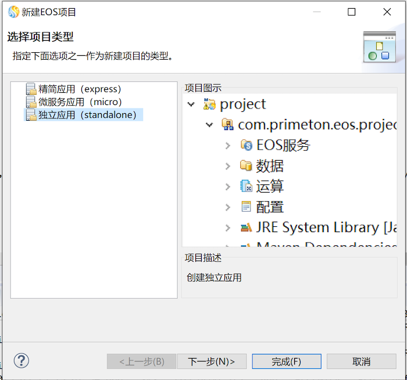Click the 完成(F) finish button
The width and height of the screenshot is (407, 380).
click(286, 361)
